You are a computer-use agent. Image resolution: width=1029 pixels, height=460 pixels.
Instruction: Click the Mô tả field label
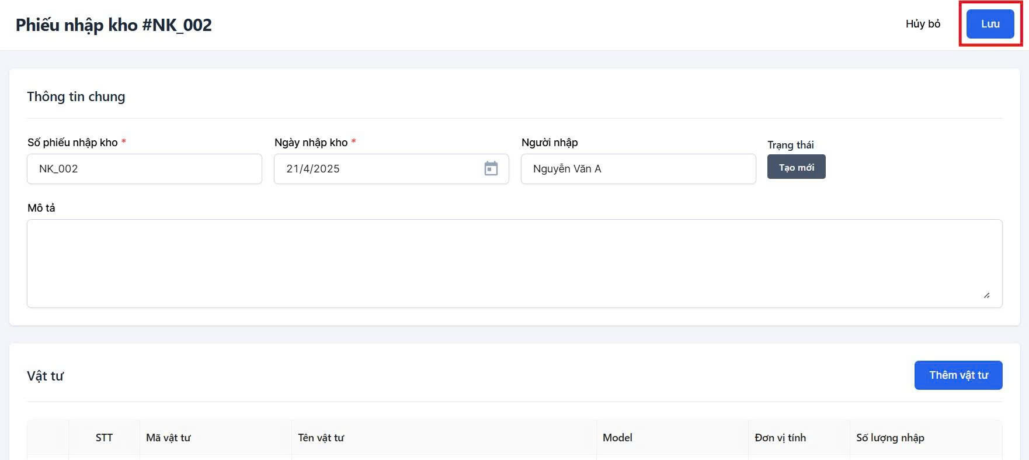click(x=41, y=208)
